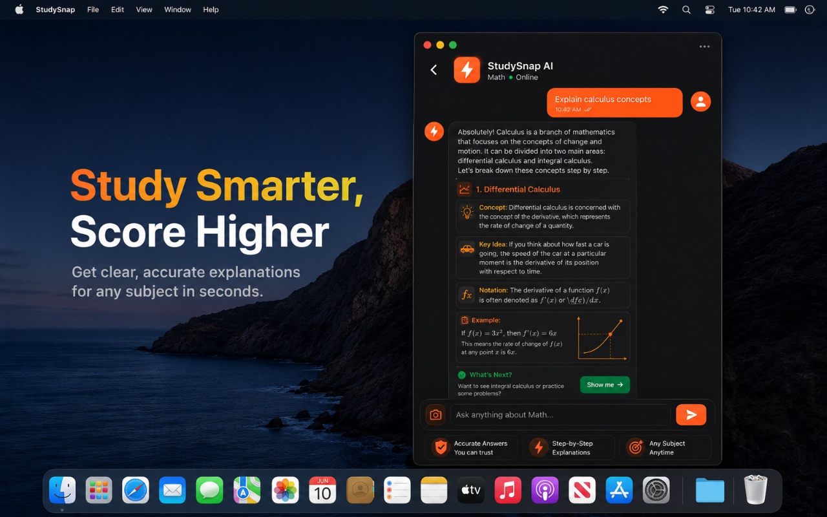
Task: Open Contacts from the Dock
Action: (360, 490)
